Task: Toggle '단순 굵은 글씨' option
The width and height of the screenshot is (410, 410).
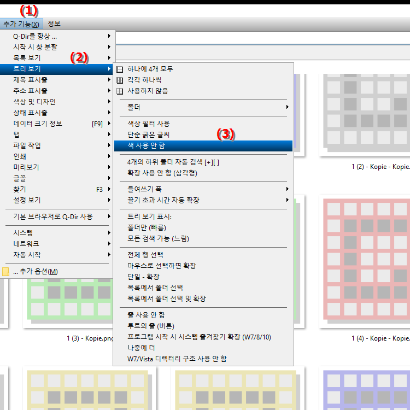Action: click(x=203, y=134)
